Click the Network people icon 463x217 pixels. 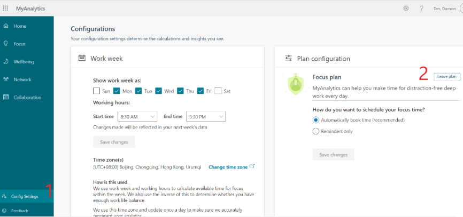tap(5, 79)
